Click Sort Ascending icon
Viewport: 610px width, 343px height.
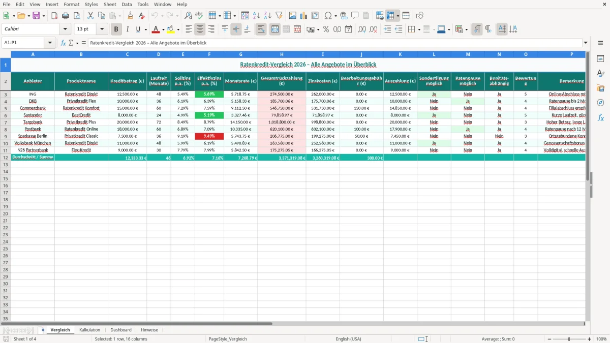click(x=257, y=16)
